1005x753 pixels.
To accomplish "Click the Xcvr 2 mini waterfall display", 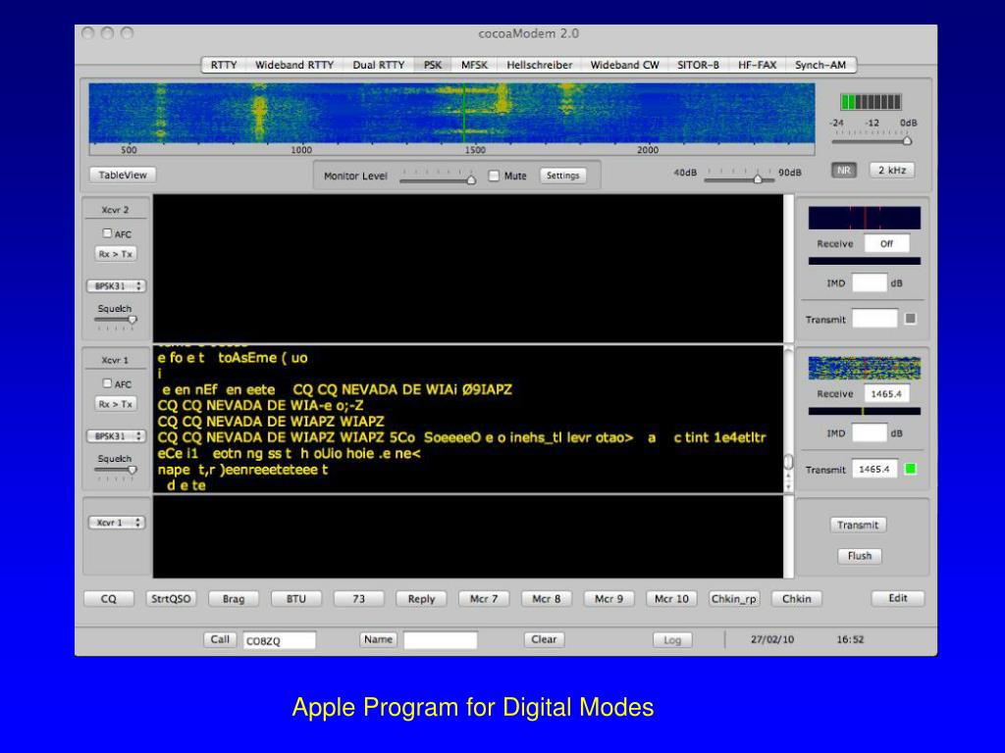I will tap(864, 218).
